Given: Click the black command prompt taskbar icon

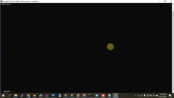Looking at the screenshot, I should tap(91, 96).
